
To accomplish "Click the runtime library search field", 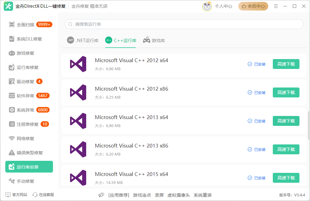I will pyautogui.click(x=184, y=24).
